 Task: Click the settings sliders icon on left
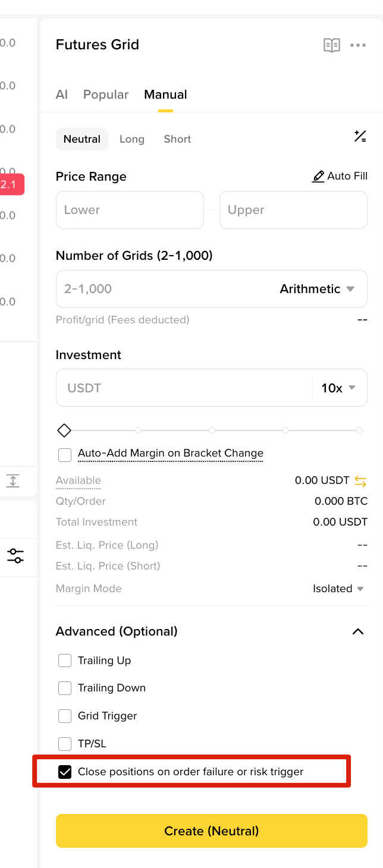point(15,556)
